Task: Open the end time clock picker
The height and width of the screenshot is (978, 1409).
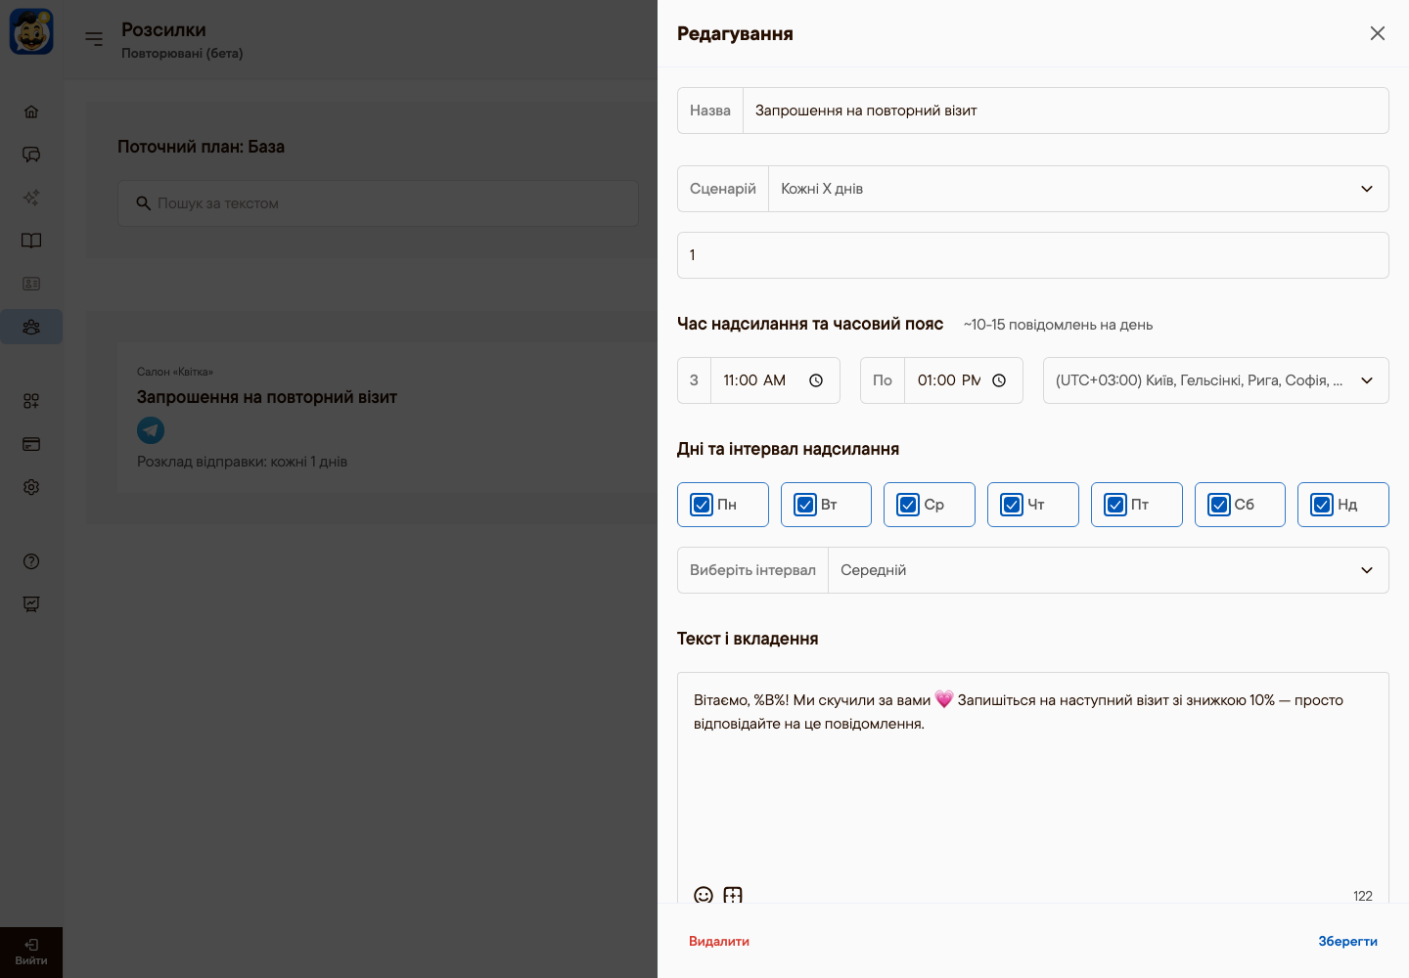Action: (999, 380)
